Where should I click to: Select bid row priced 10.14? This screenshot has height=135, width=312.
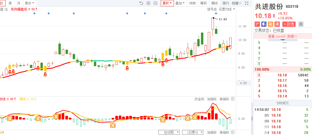[x=283, y=96]
